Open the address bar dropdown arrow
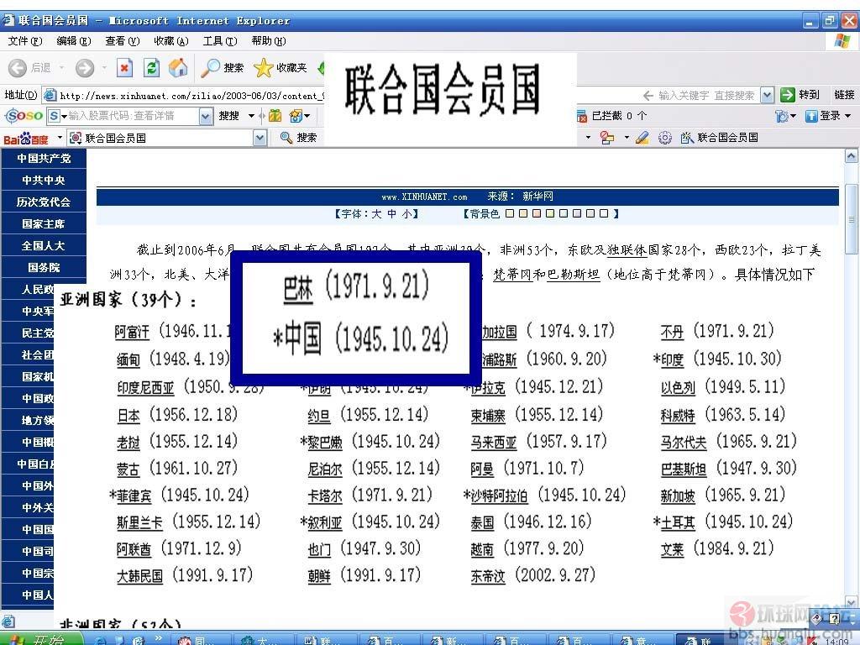The height and width of the screenshot is (645, 860). click(768, 96)
